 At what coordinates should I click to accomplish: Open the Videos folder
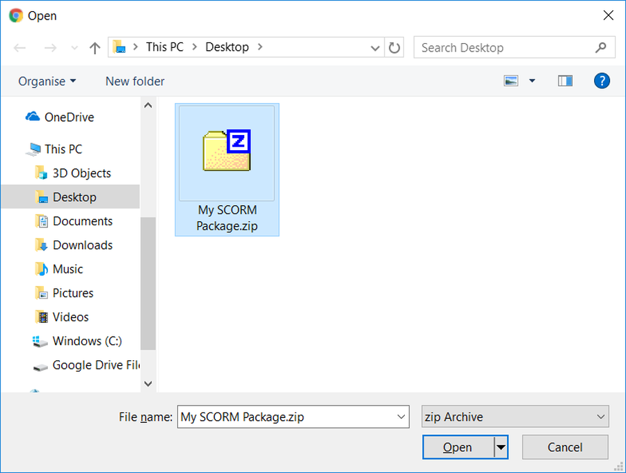70,316
